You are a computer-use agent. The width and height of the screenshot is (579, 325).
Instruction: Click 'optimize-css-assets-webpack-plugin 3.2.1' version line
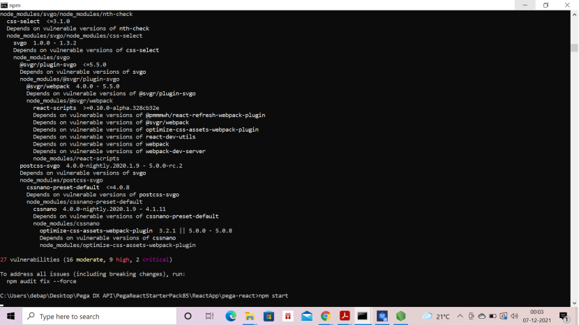(x=136, y=230)
